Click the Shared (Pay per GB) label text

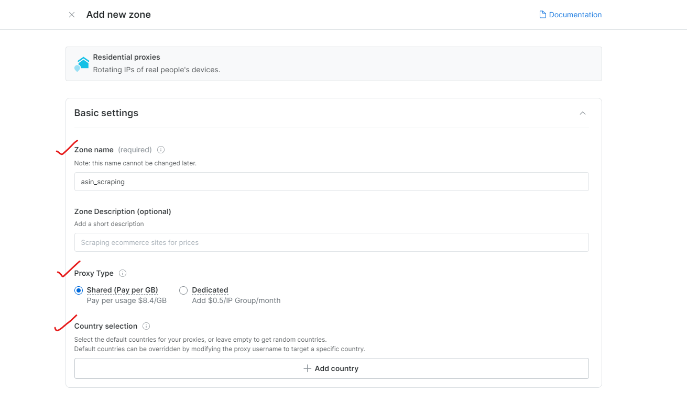coord(122,290)
